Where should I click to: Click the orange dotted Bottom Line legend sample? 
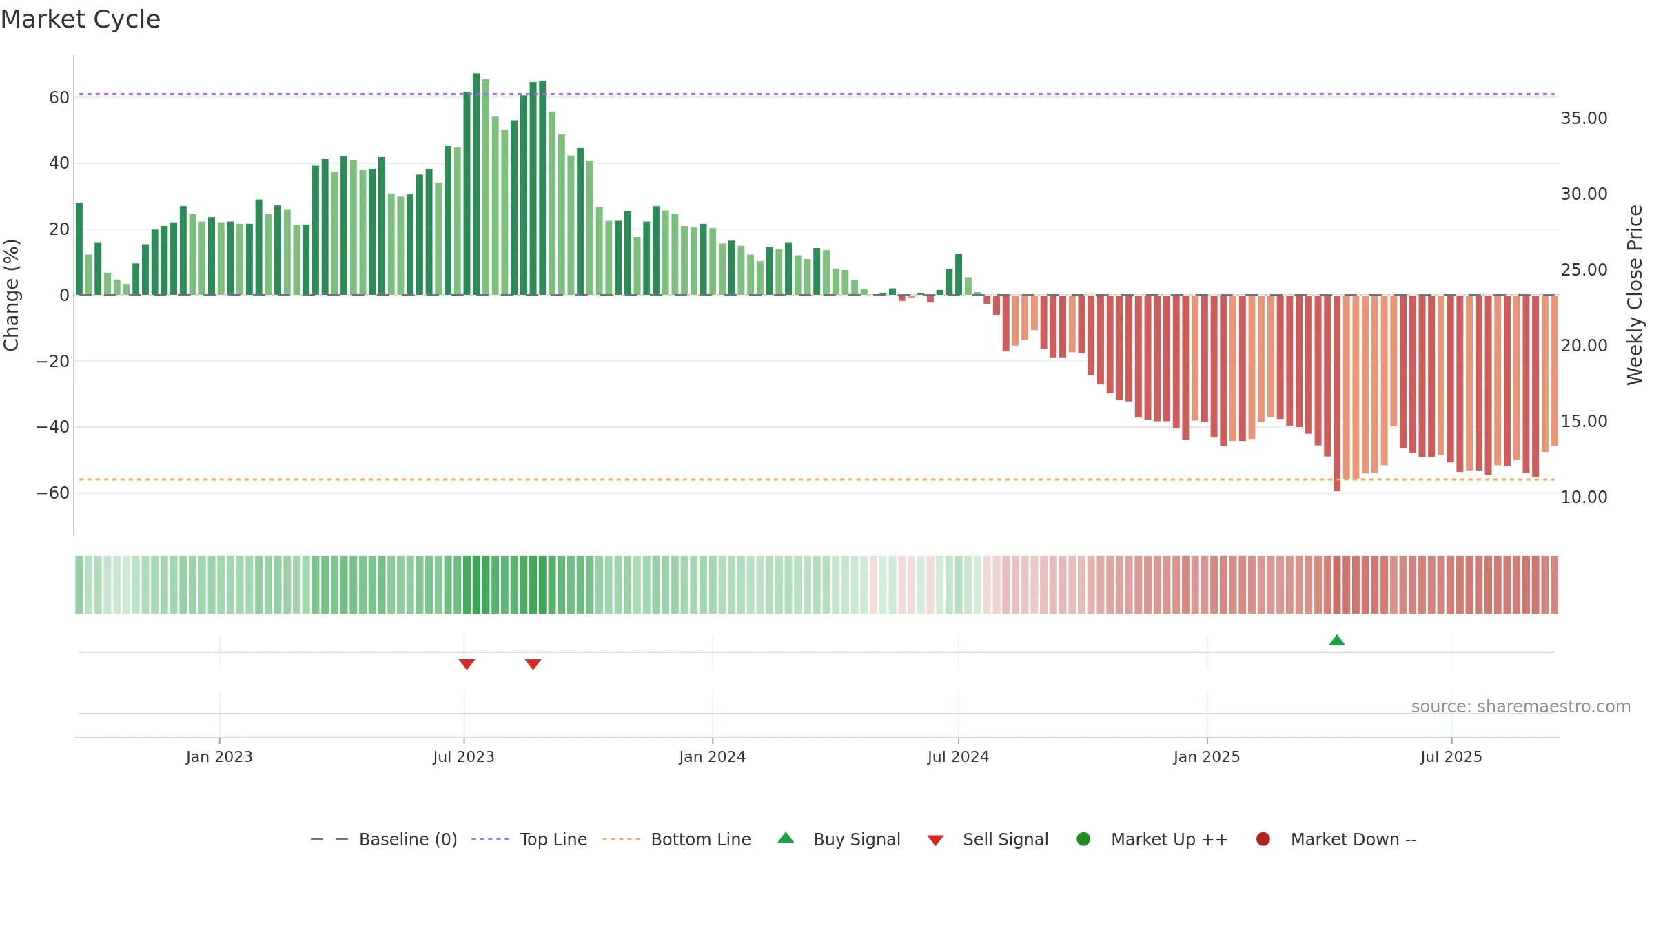click(621, 839)
